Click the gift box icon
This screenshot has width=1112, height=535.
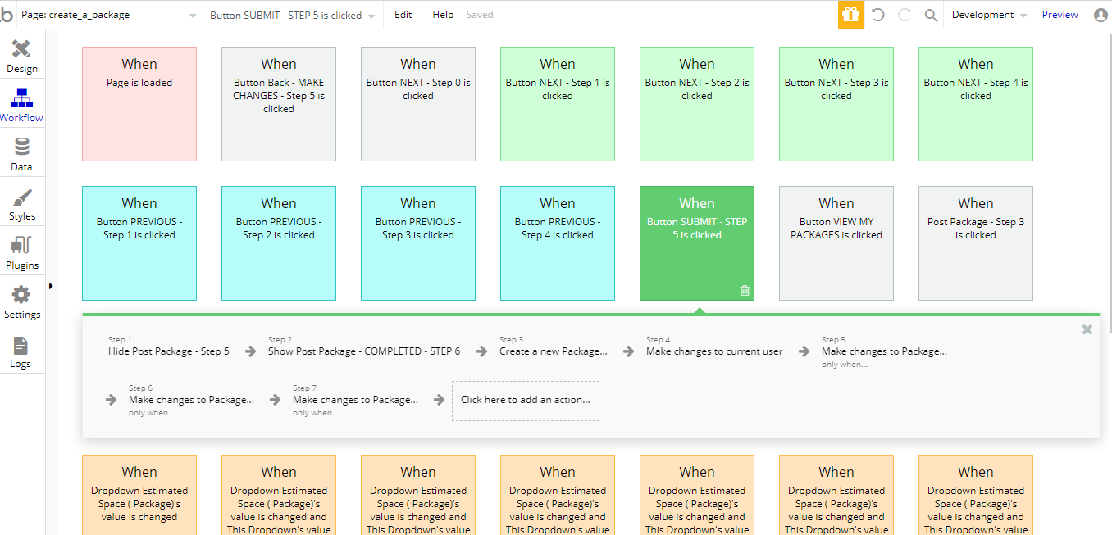pyautogui.click(x=850, y=15)
